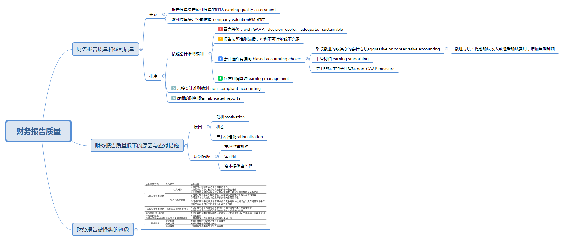564x241 pixels.
Task: Click the non-GAAP measure node
Action: tap(355, 69)
